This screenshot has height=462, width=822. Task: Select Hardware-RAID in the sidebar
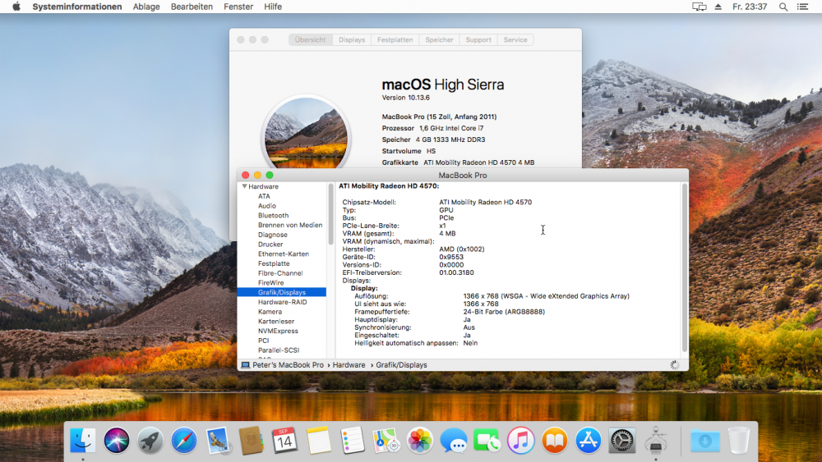pyautogui.click(x=281, y=302)
